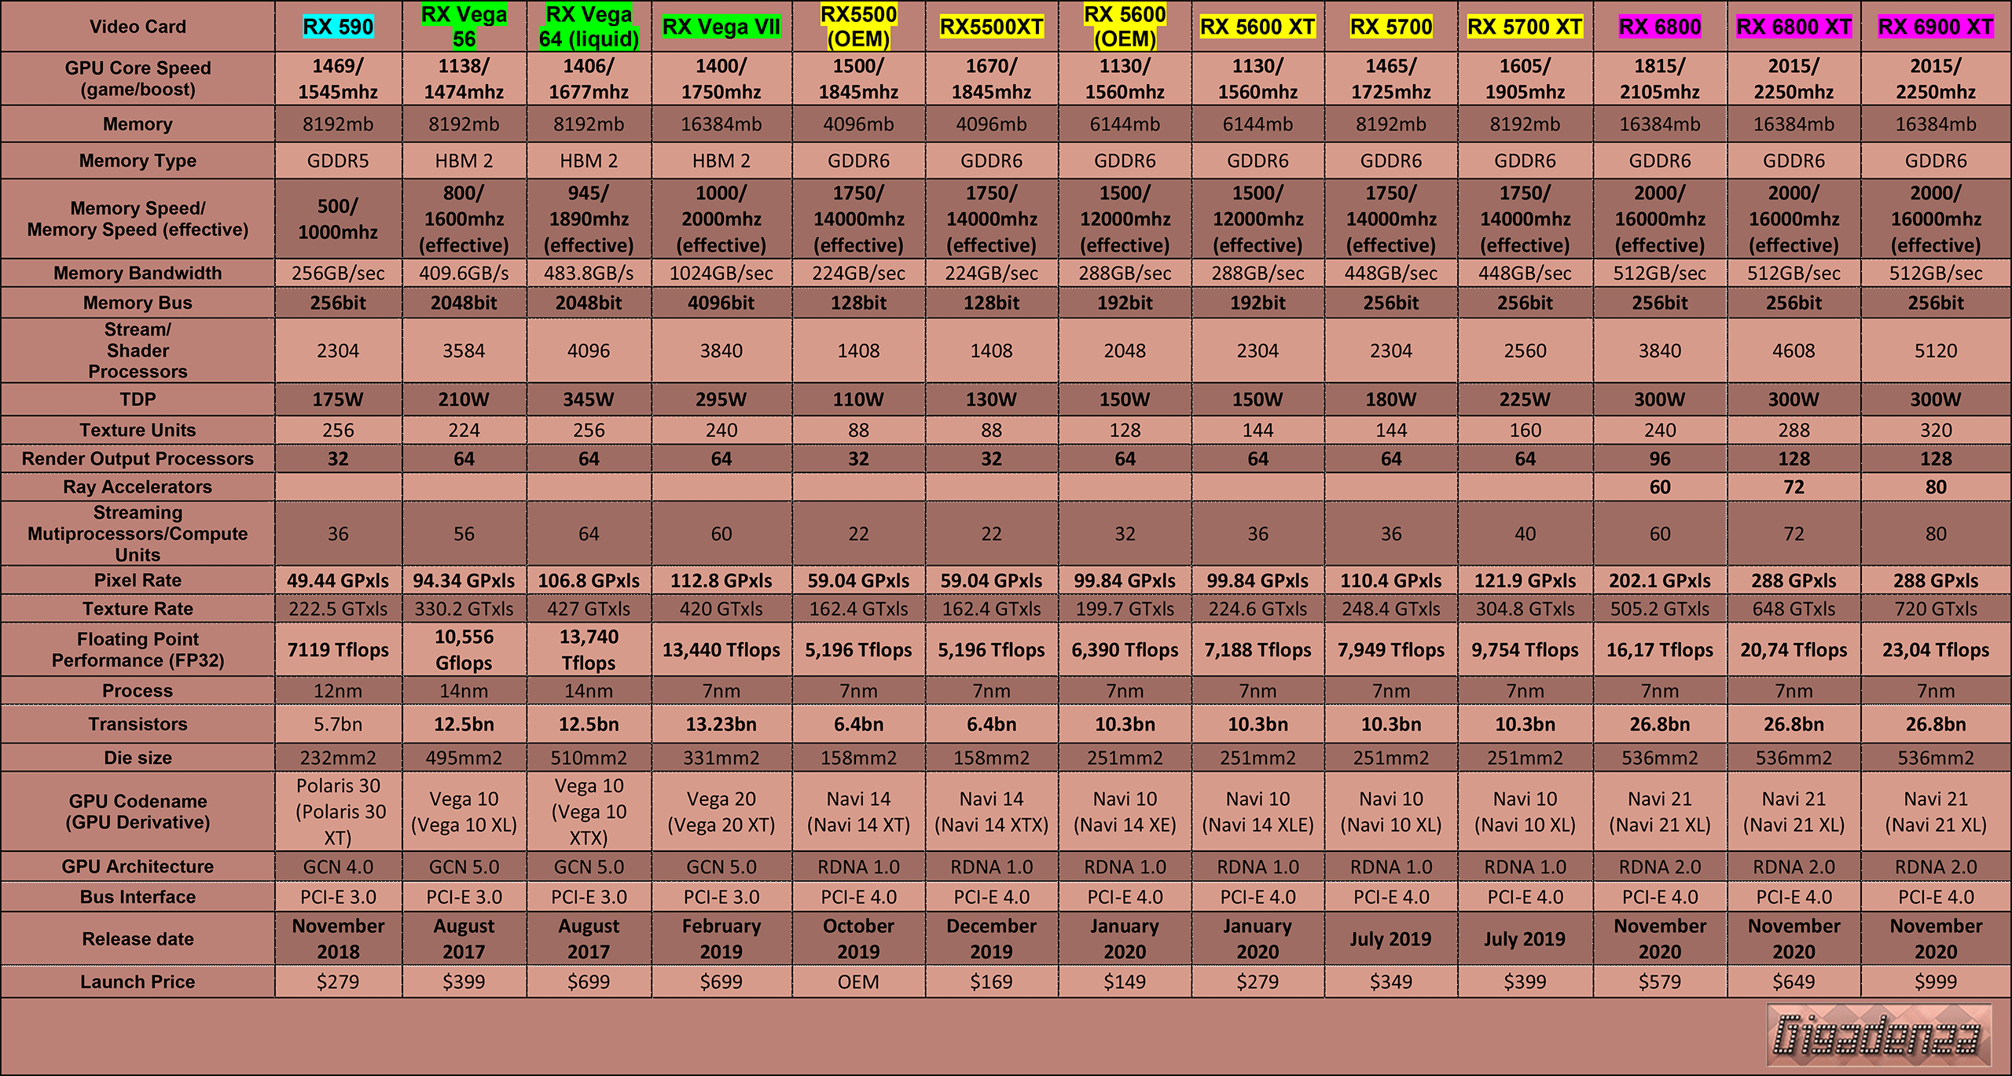2012x1076 pixels.
Task: Select the 1024GB/sec memory bandwidth cell
Action: 721,273
